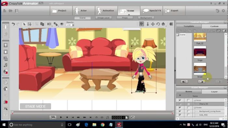Collapse the Content Manager panel
Viewport: 228px width, 128px height.
pyautogui.click(x=225, y=22)
